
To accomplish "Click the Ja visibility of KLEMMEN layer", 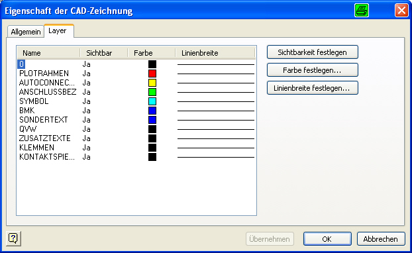I will 87,148.
